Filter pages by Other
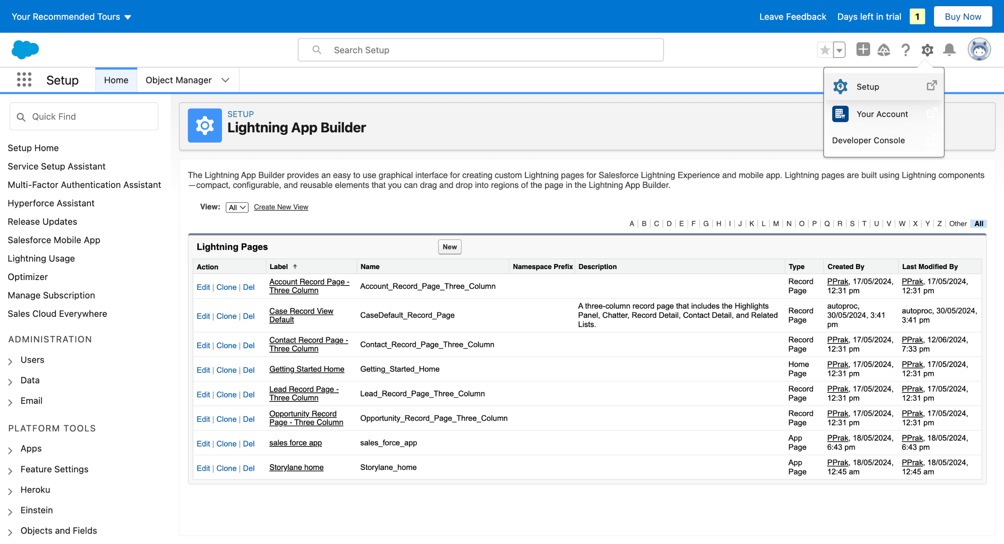 point(958,224)
